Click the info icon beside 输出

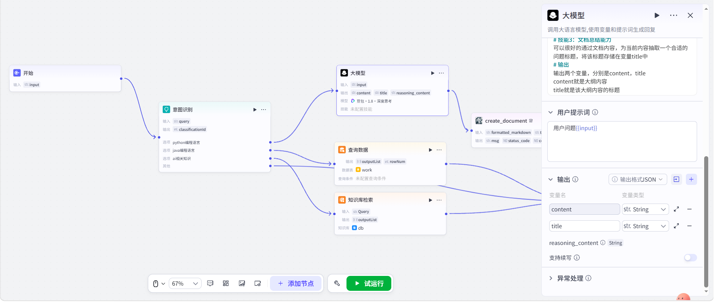[x=575, y=179]
